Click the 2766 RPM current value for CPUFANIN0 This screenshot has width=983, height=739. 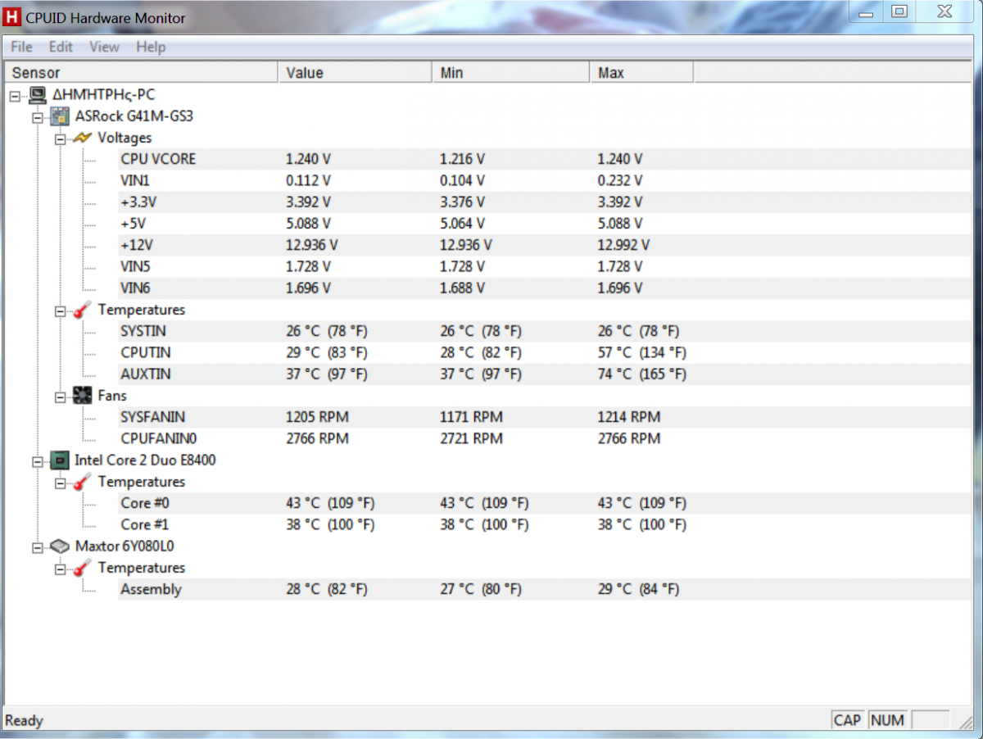[317, 438]
